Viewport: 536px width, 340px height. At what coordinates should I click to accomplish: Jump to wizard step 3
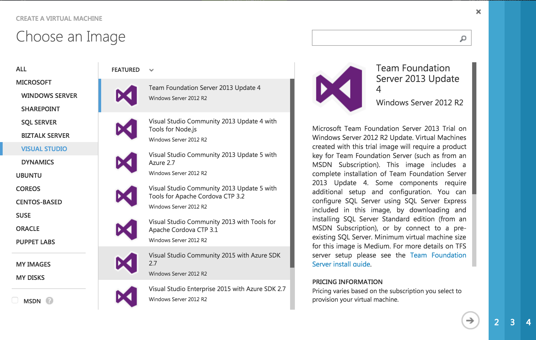(x=512, y=322)
